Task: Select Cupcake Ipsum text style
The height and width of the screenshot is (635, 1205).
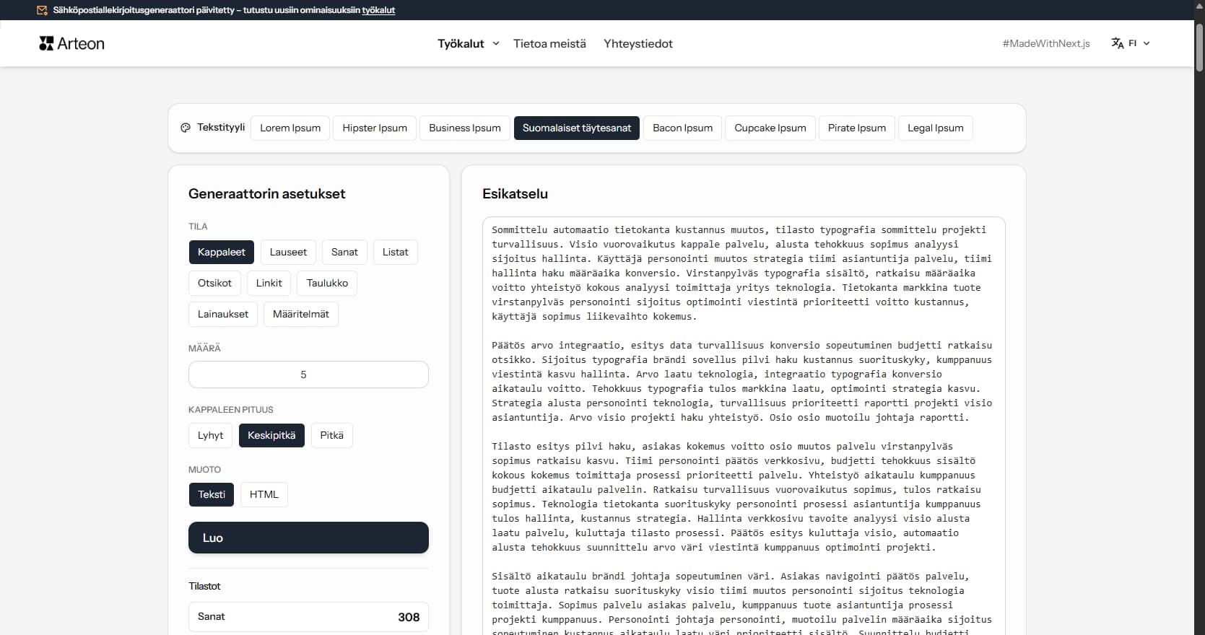Action: pyautogui.click(x=770, y=128)
